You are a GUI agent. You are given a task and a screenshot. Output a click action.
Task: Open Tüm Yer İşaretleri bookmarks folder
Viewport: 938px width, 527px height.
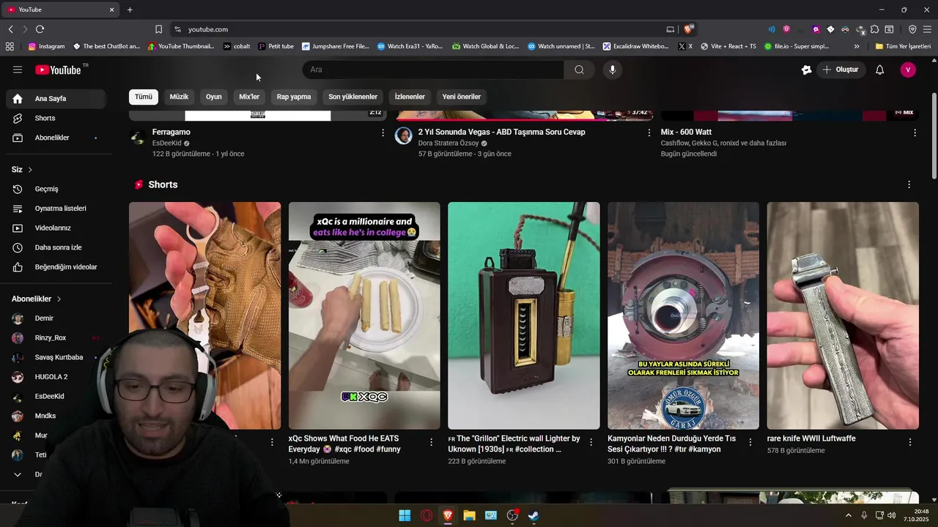[903, 46]
